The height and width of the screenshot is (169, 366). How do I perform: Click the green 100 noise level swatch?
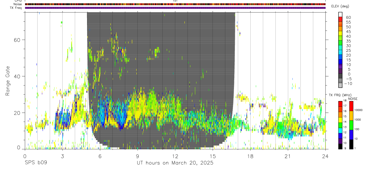pyautogui.click(x=351, y=125)
